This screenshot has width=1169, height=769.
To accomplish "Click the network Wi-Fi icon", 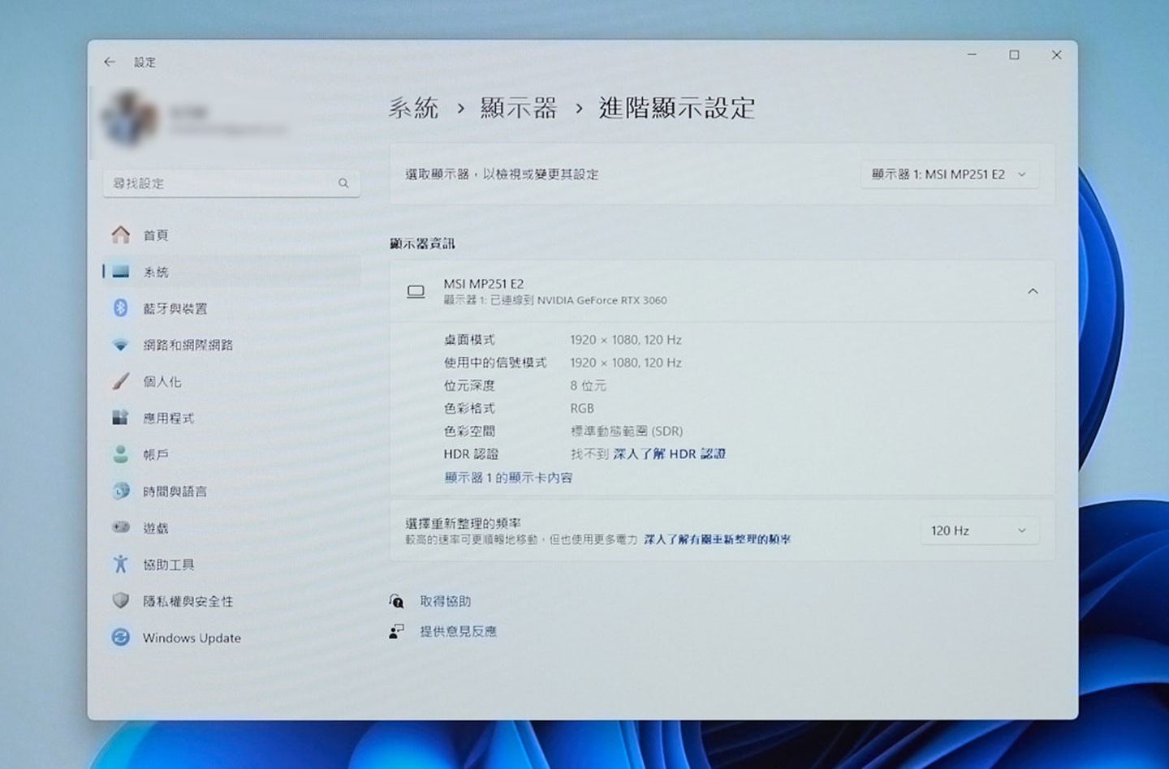I will [121, 345].
